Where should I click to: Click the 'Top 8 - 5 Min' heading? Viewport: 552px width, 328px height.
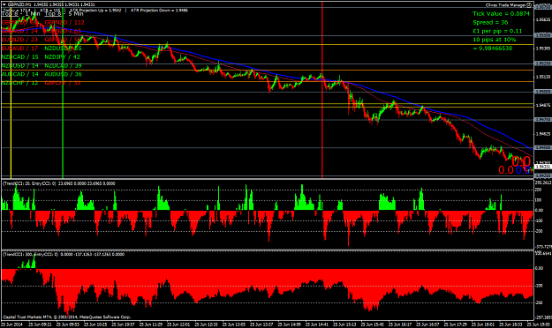[64, 14]
